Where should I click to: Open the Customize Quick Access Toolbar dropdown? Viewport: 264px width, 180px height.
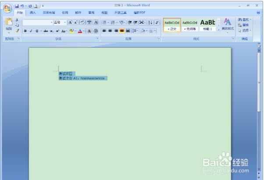(x=43, y=6)
